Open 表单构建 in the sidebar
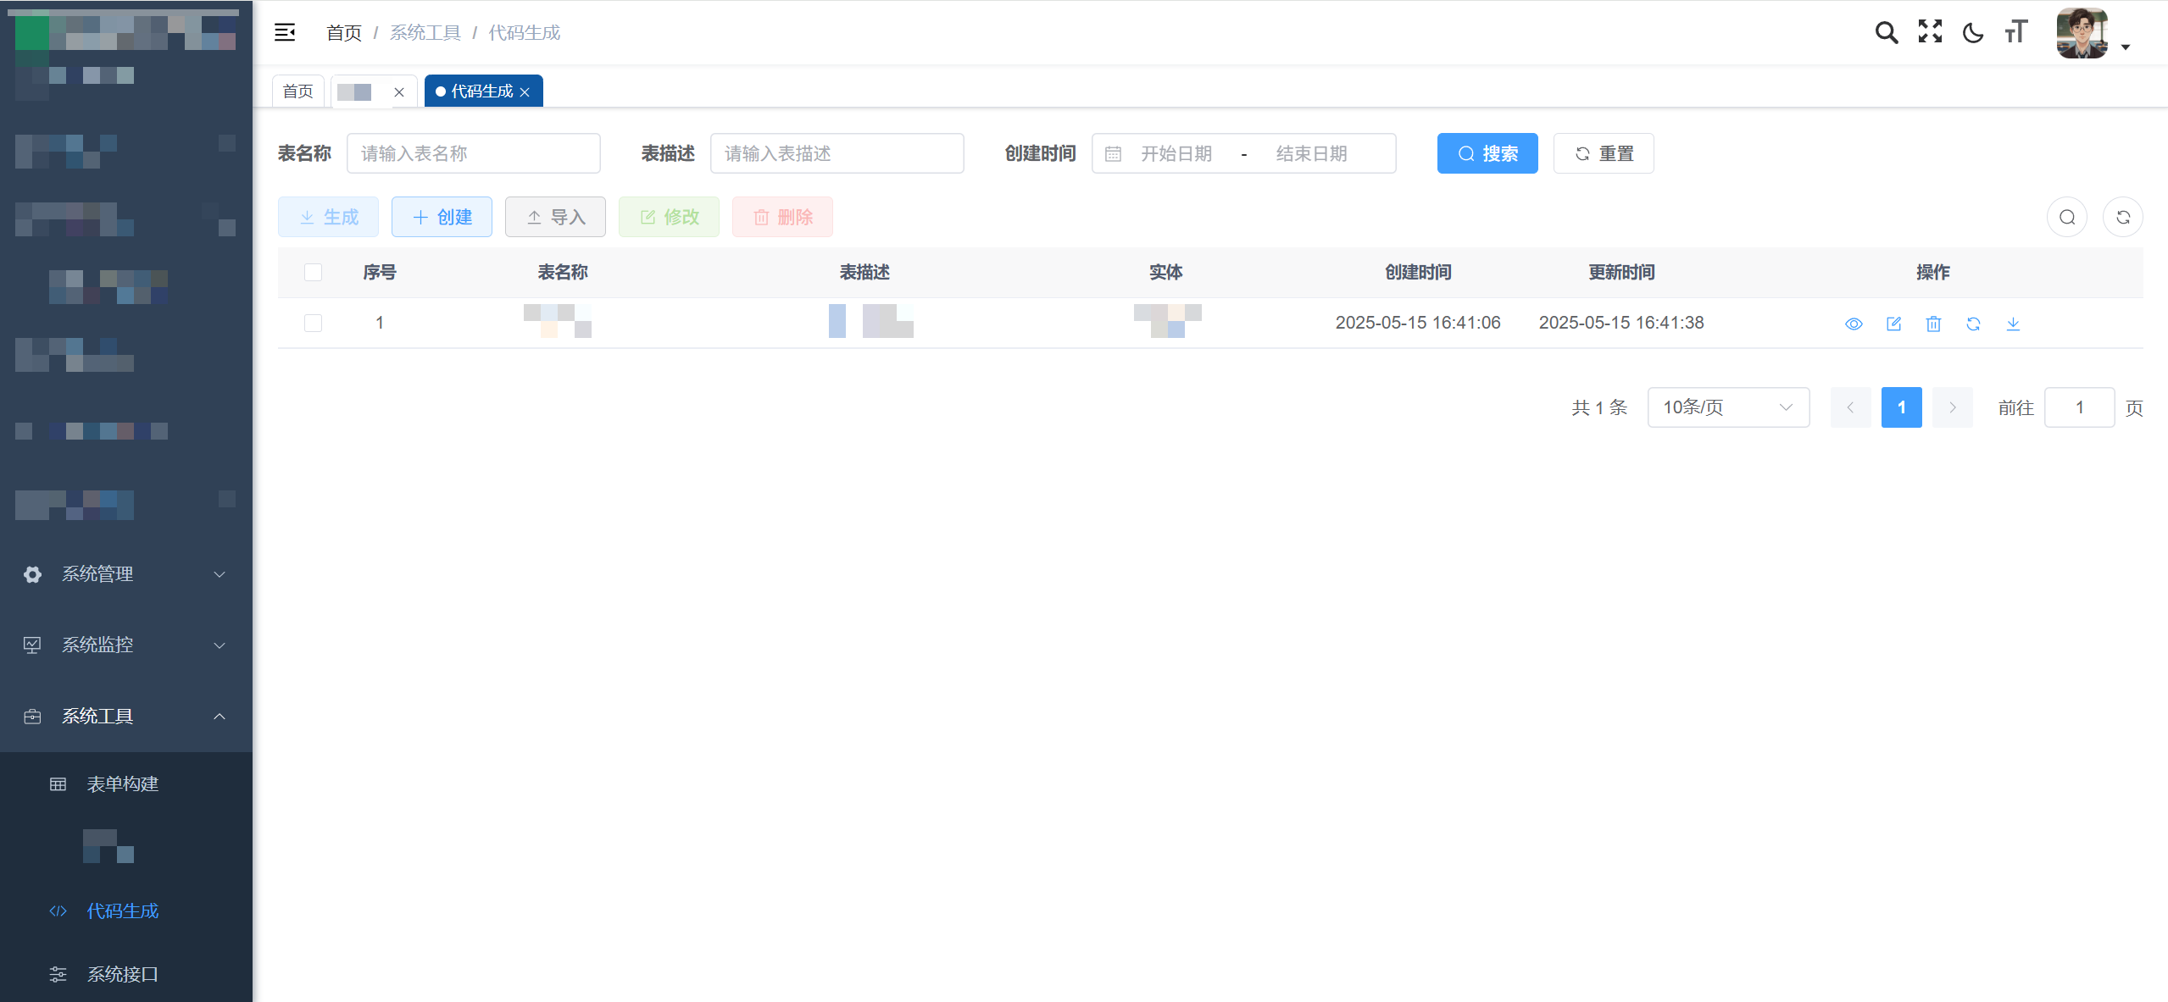 (123, 784)
